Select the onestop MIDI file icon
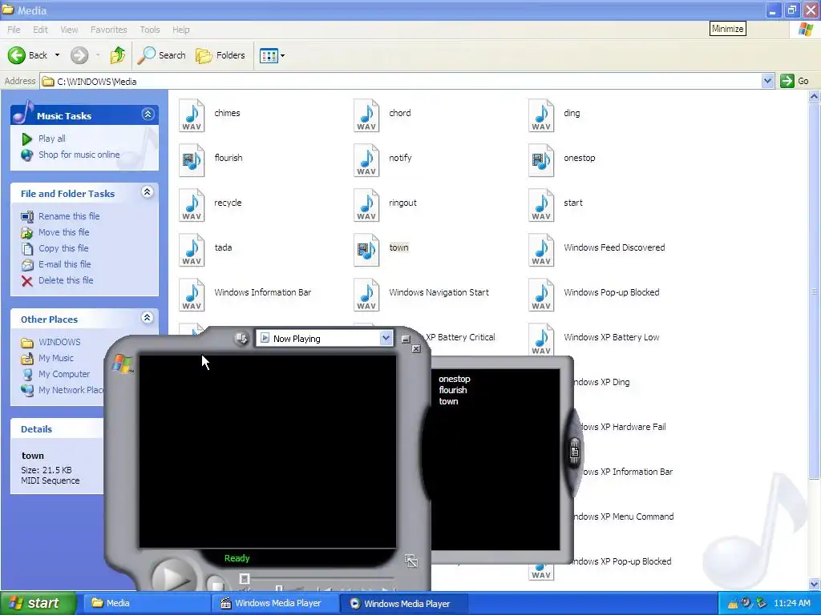 [541, 160]
